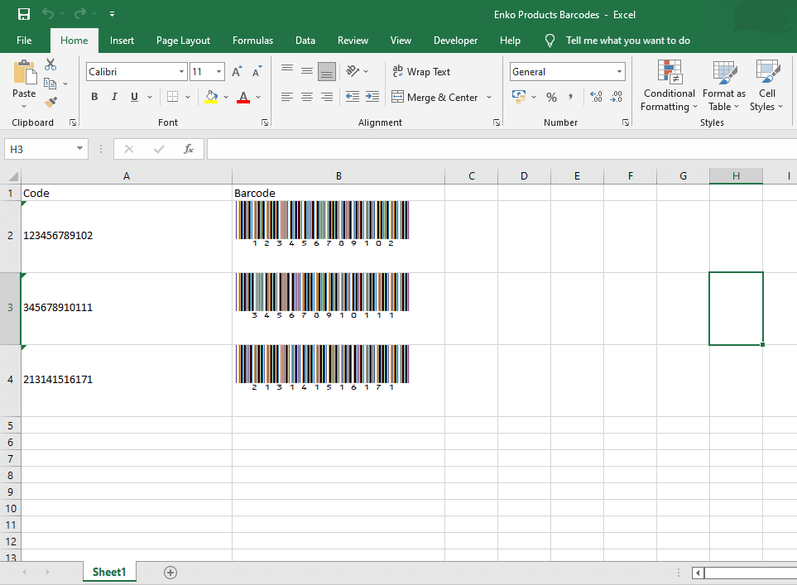This screenshot has height=585, width=797.
Task: Open the Paste options dropdown arrow
Action: [24, 106]
